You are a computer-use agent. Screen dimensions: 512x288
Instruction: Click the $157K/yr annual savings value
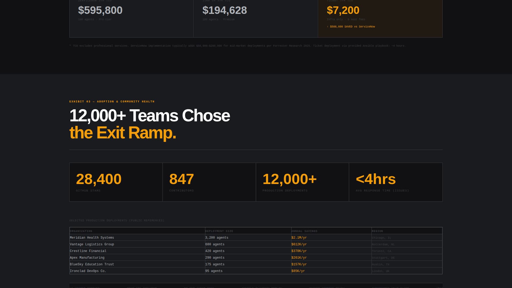tap(299, 264)
